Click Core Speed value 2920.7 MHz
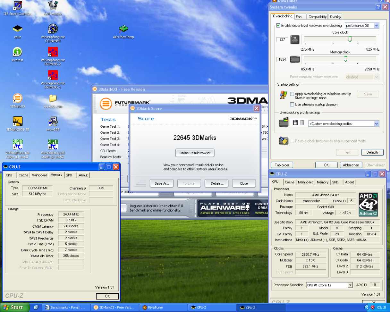Viewport: 390px width, 312px height. tap(311, 254)
